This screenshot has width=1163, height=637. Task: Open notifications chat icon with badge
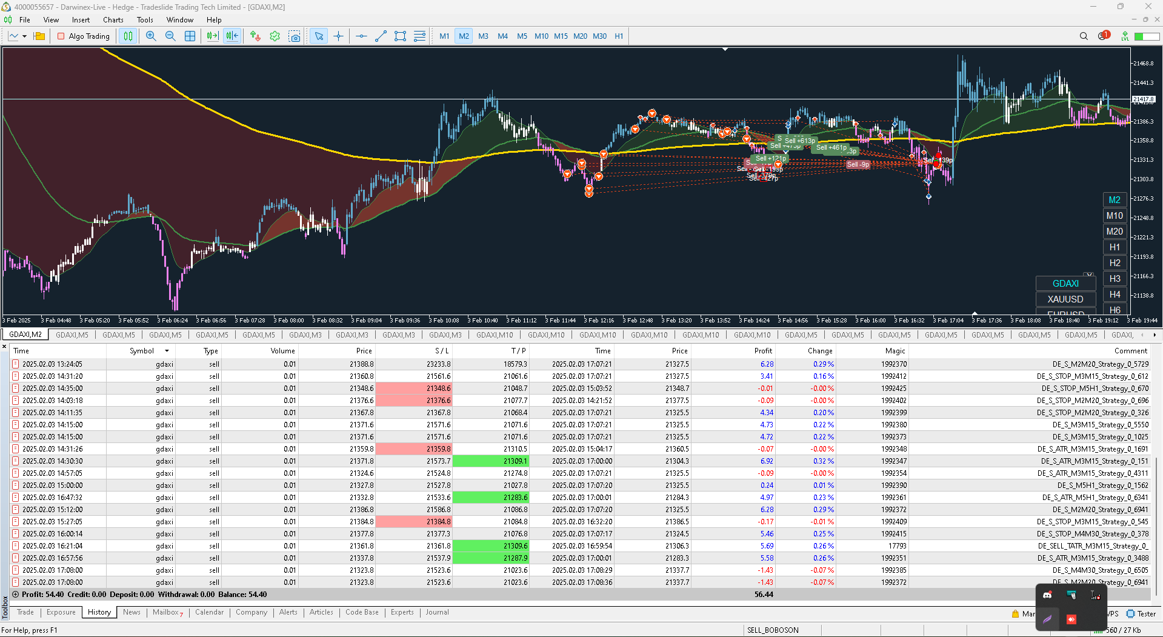click(x=1104, y=36)
